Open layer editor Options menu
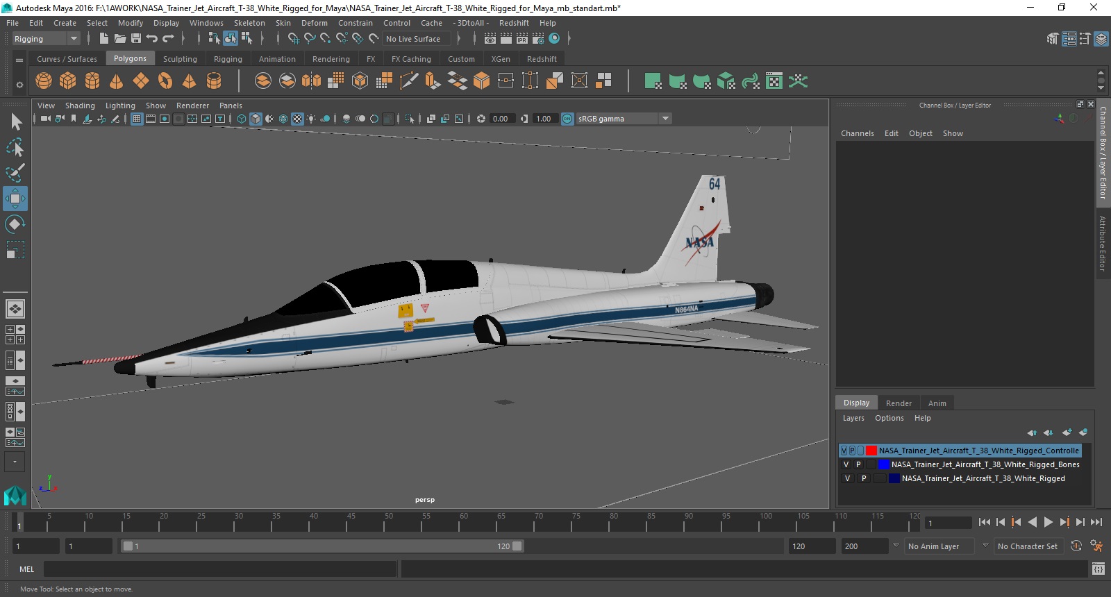 click(x=889, y=418)
